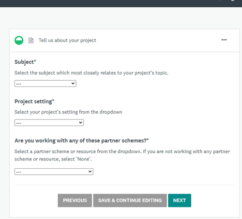Click the Subject* field heading
This screenshot has width=242, height=219.
25,62
